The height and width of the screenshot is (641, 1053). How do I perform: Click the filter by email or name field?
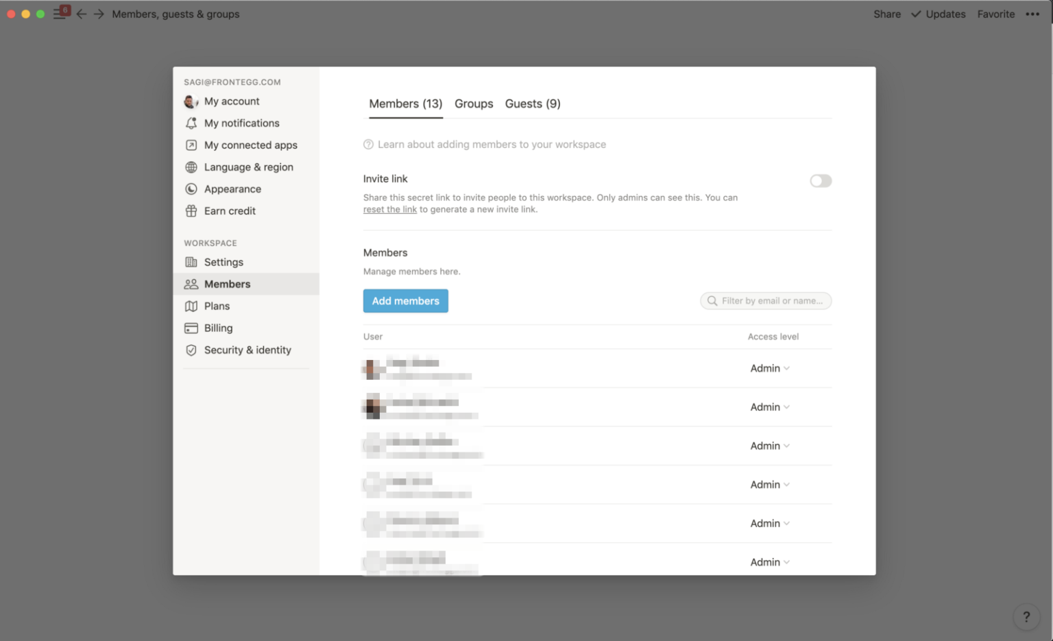pyautogui.click(x=766, y=300)
